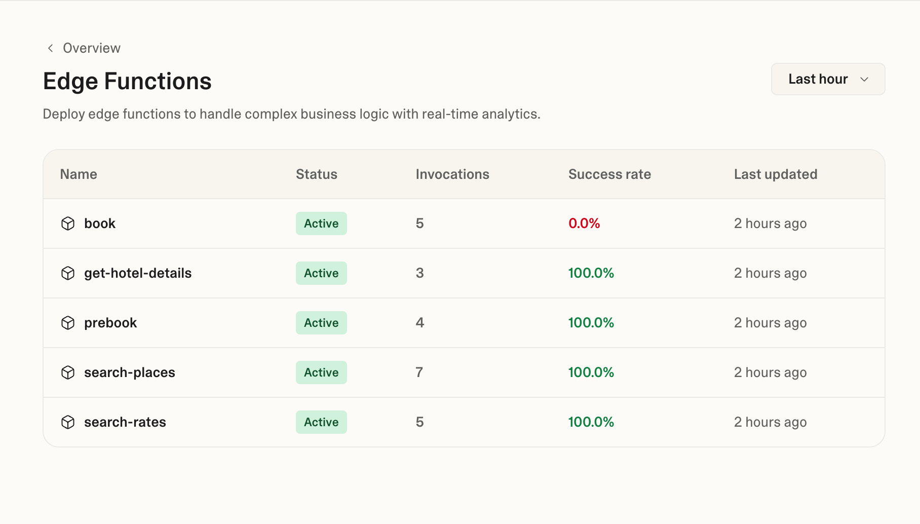Click the chevron inside the Last hour selector
The image size is (920, 524).
click(x=865, y=79)
